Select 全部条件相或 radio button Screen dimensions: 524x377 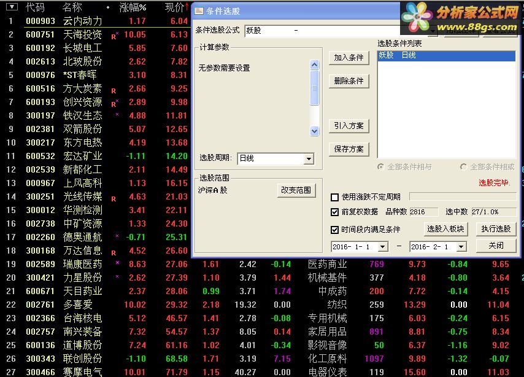(463, 166)
